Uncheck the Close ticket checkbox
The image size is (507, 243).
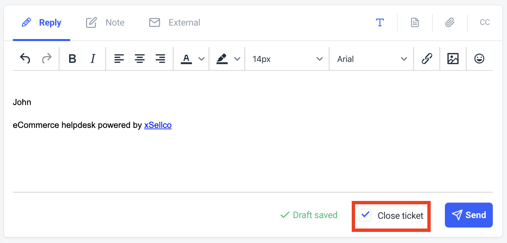coord(365,215)
